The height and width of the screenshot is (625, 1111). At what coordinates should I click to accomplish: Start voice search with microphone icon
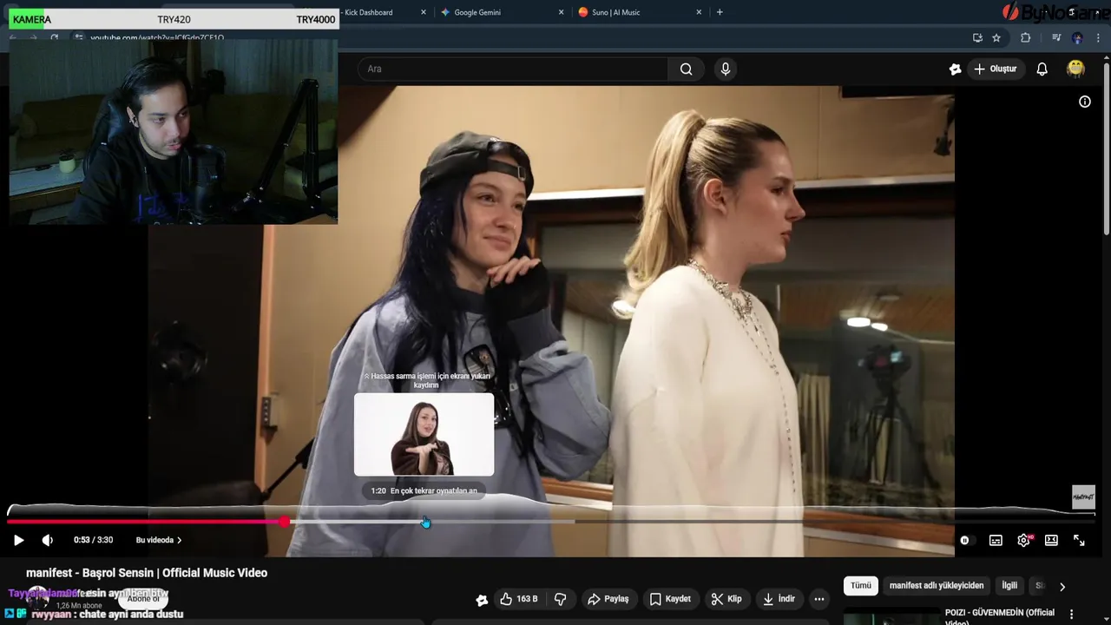coord(726,69)
